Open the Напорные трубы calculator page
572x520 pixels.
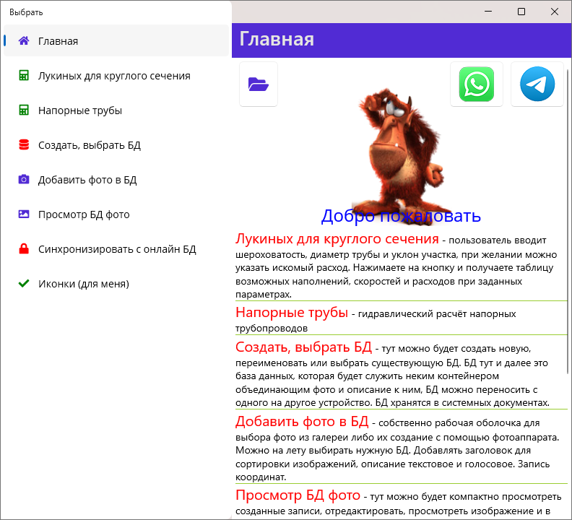click(x=79, y=110)
